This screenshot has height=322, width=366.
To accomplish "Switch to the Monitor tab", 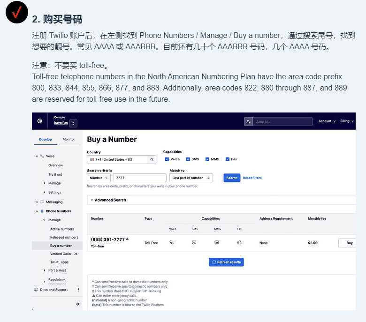I will click(x=69, y=139).
